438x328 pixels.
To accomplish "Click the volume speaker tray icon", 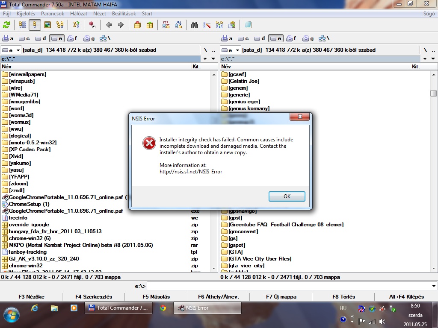I will point(382,321).
